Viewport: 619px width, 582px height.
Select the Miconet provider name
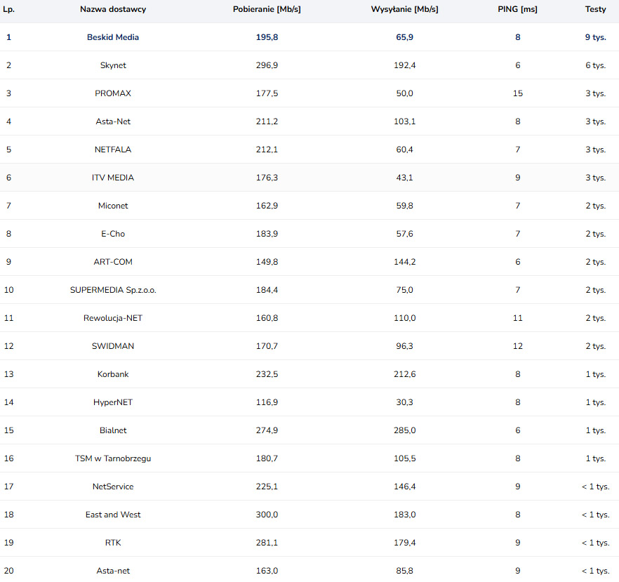[x=113, y=205]
